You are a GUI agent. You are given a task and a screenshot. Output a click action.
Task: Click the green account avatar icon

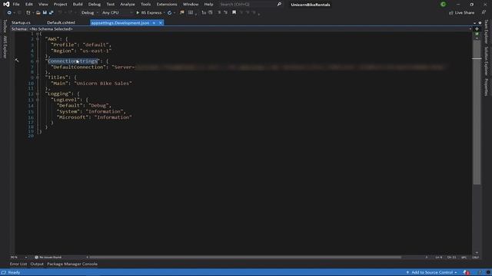(x=443, y=5)
